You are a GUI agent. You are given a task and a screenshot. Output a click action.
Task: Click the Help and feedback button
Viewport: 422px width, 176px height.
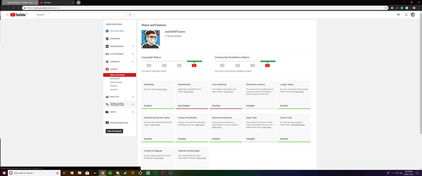point(114,131)
